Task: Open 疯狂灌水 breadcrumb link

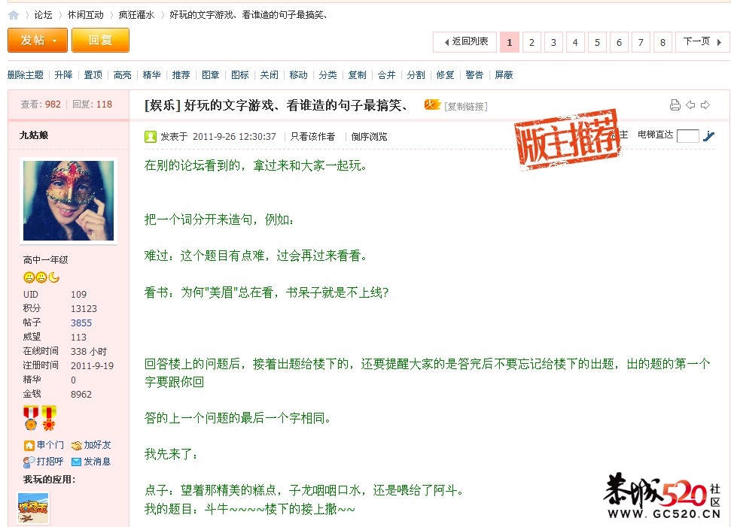Action: point(136,15)
